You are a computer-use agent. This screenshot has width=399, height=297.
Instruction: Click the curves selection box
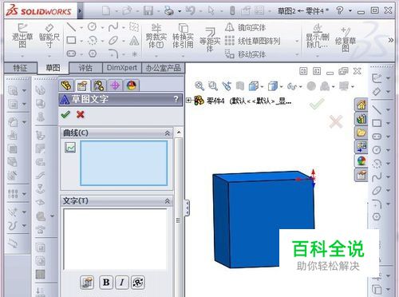124,163
